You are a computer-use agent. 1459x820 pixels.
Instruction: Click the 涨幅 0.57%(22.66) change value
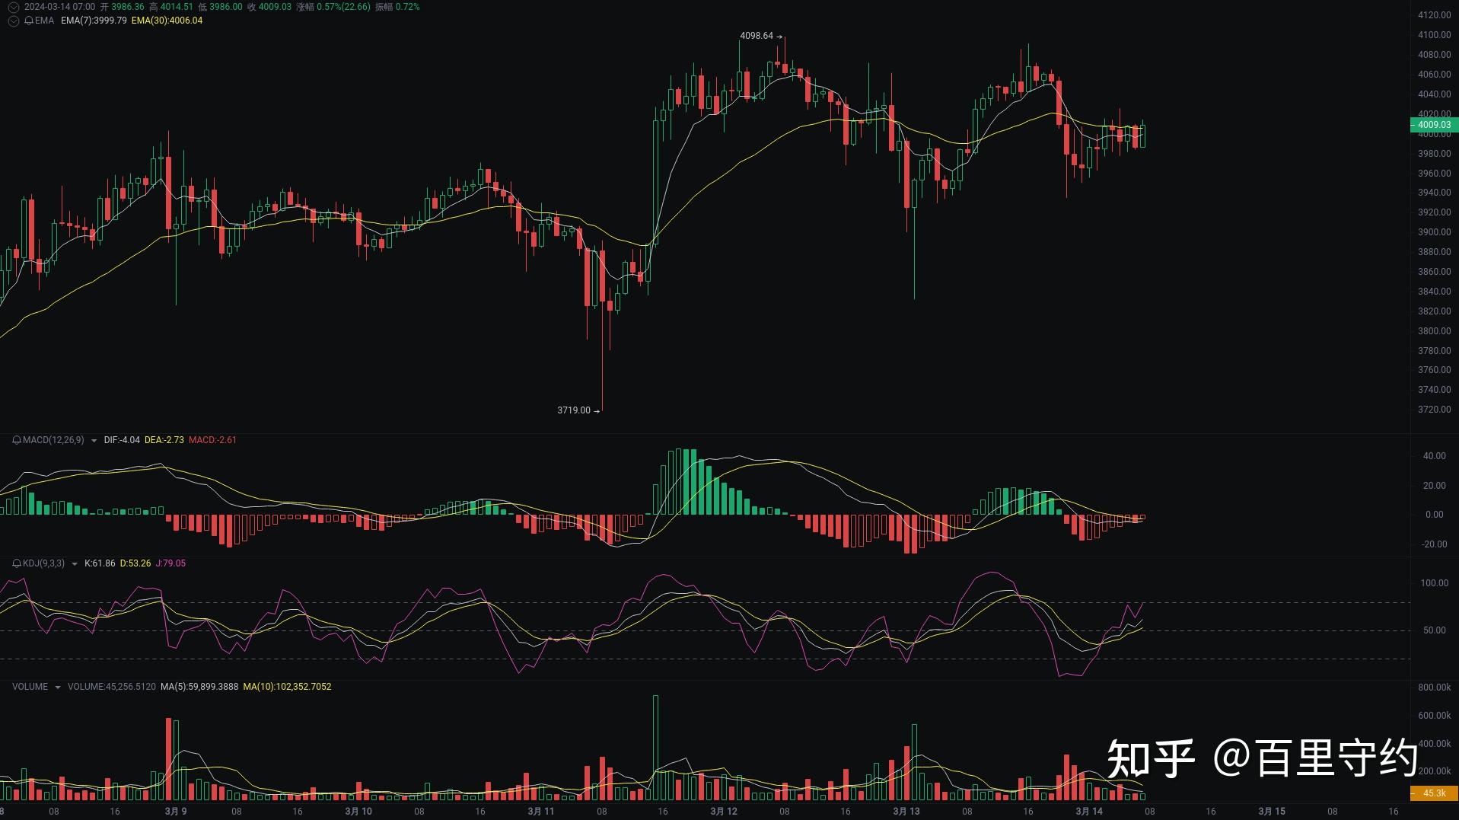click(333, 7)
